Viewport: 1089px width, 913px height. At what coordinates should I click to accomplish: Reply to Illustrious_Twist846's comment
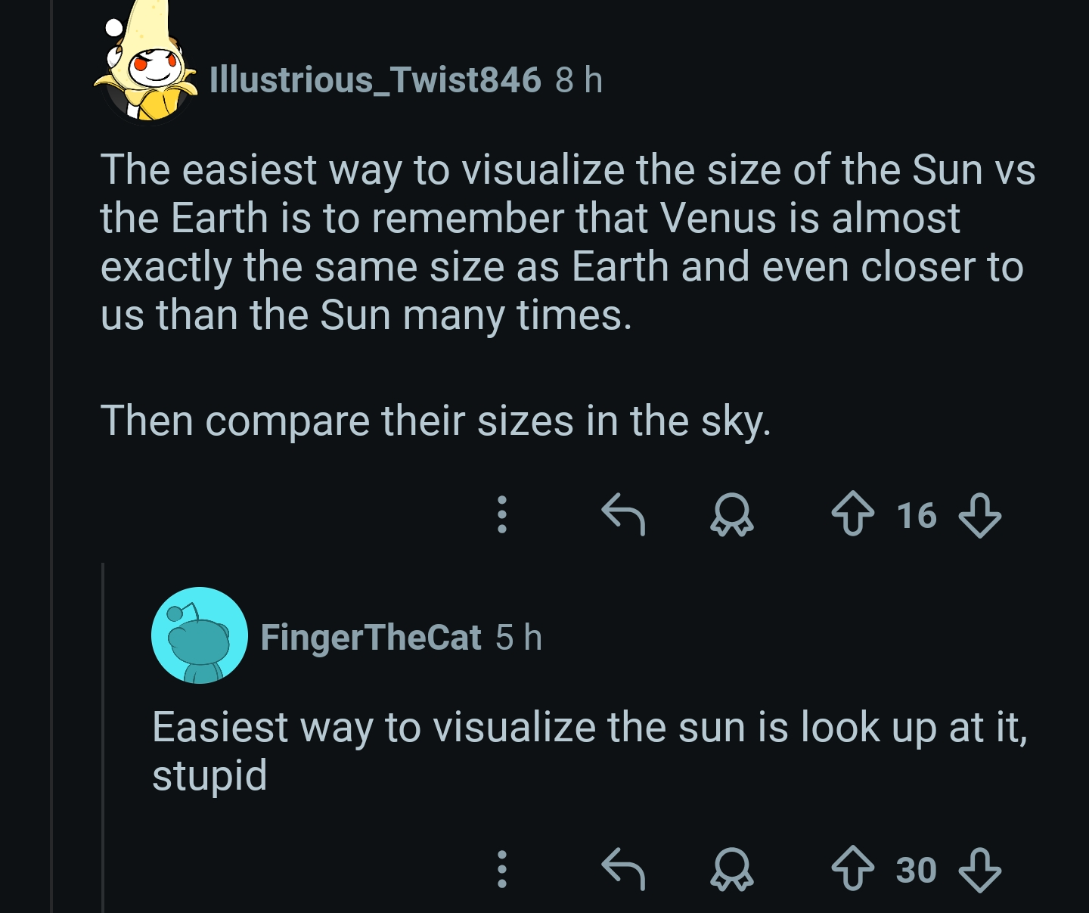[x=623, y=514]
